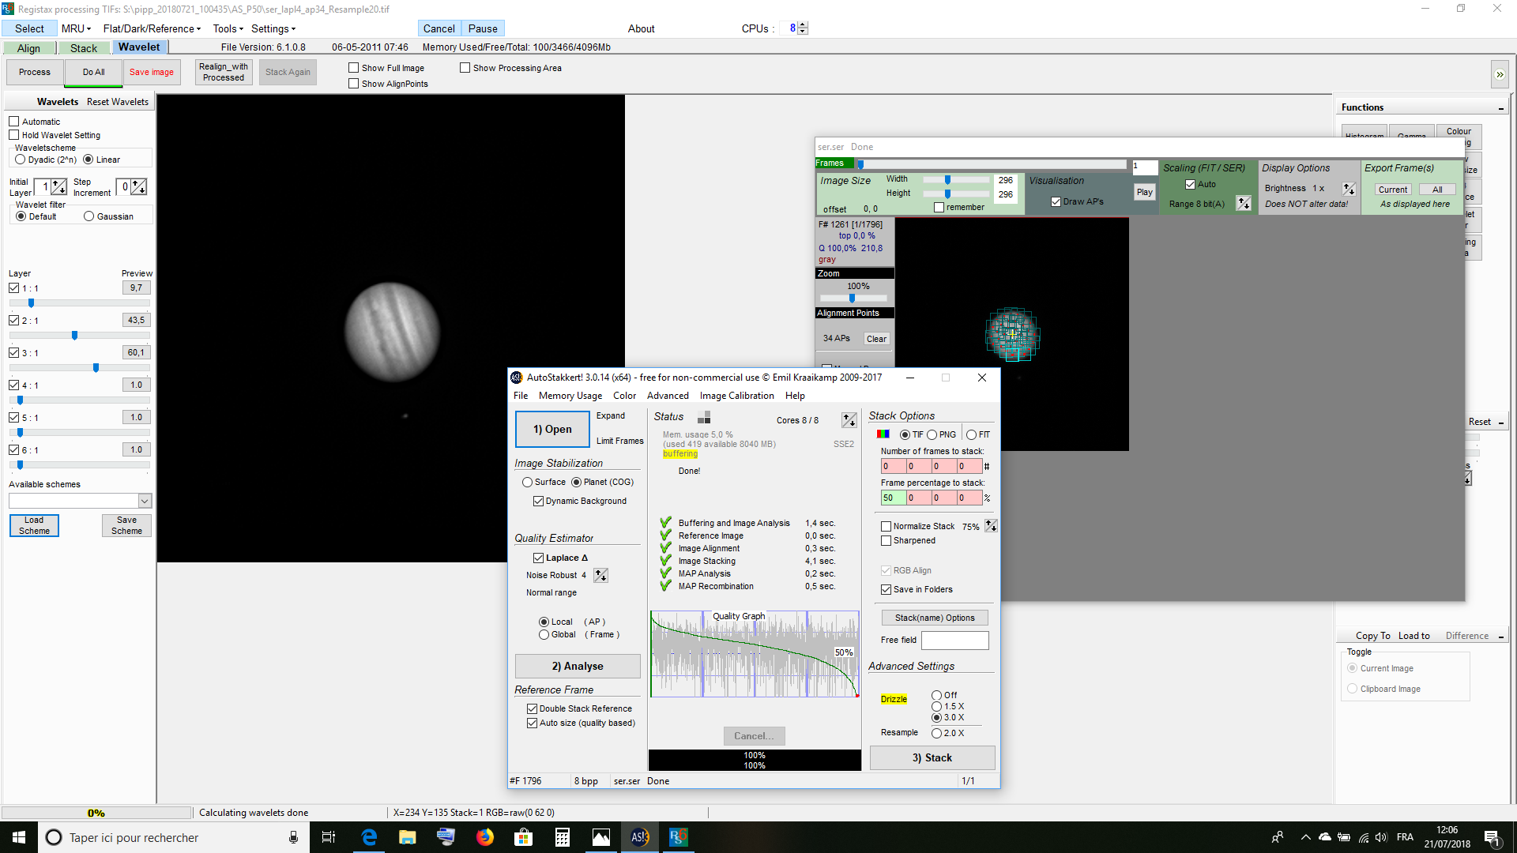Open the Flat/Dark/Reference dropdown menu
Image resolution: width=1517 pixels, height=853 pixels.
click(152, 28)
